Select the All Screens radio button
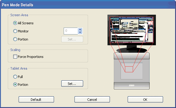This screenshot has height=108, width=176. coord(15,23)
